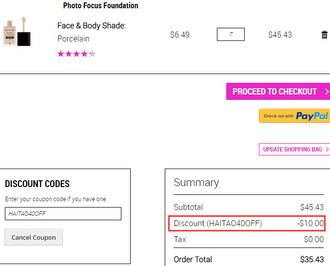Click the -$10.00 discount amount

pyautogui.click(x=311, y=223)
